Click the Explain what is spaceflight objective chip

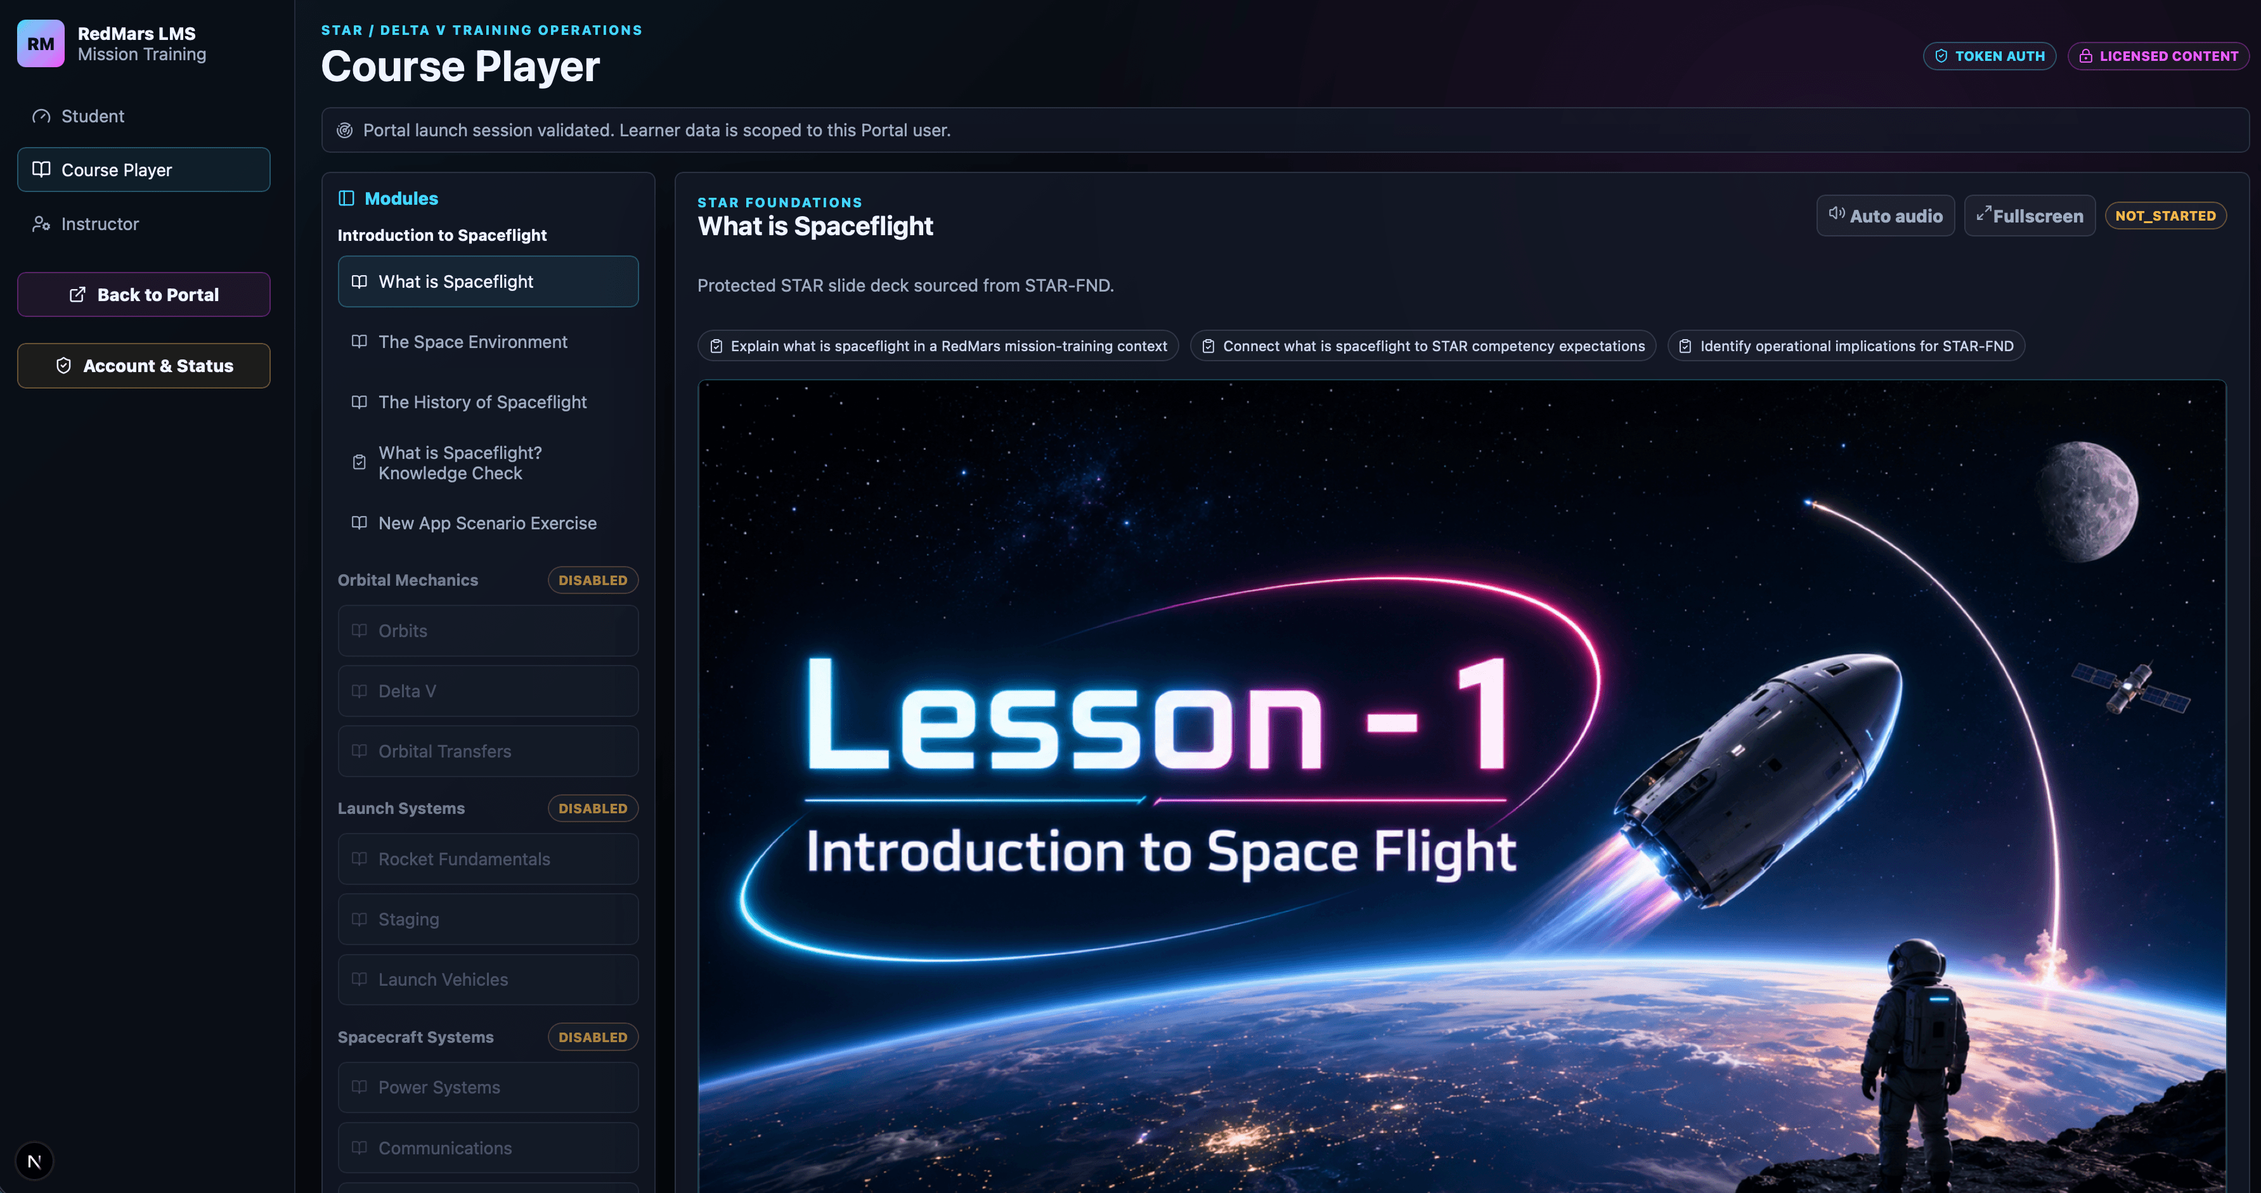coord(938,347)
